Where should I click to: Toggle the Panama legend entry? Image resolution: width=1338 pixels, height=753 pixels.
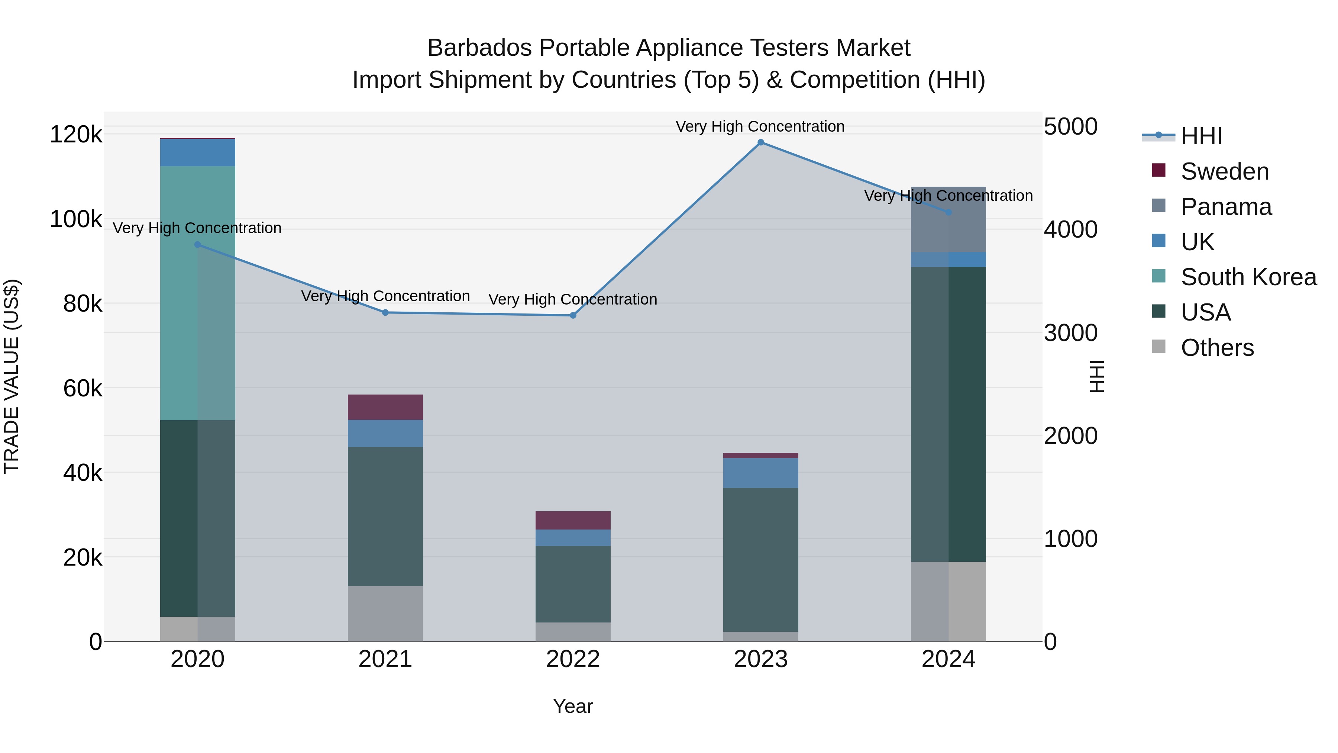[1211, 206]
